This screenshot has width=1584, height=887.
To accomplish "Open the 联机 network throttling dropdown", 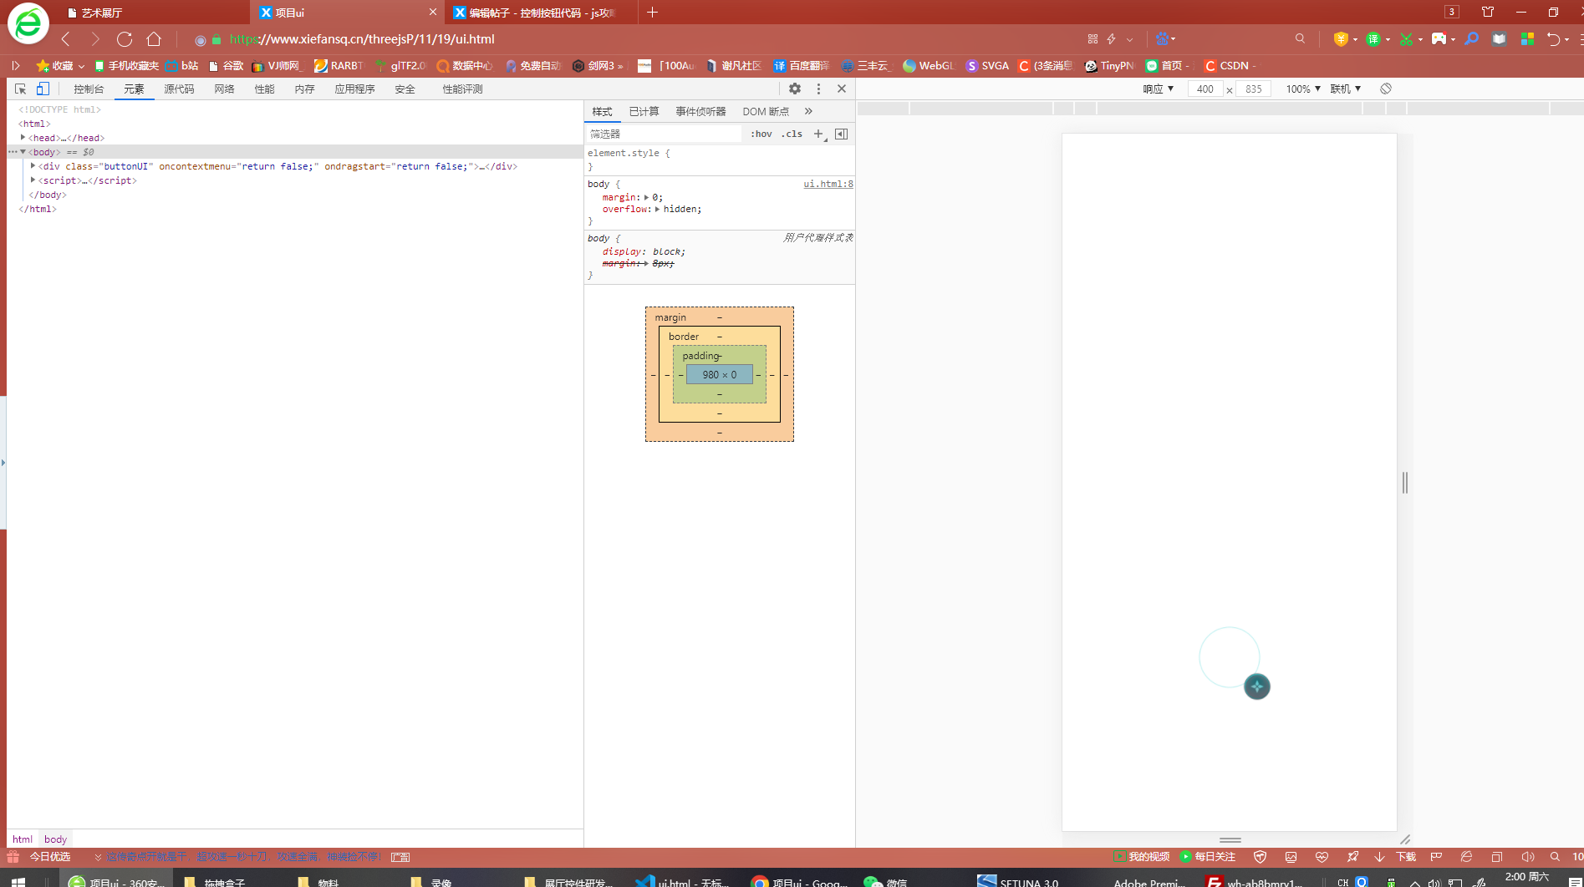I will coord(1345,89).
